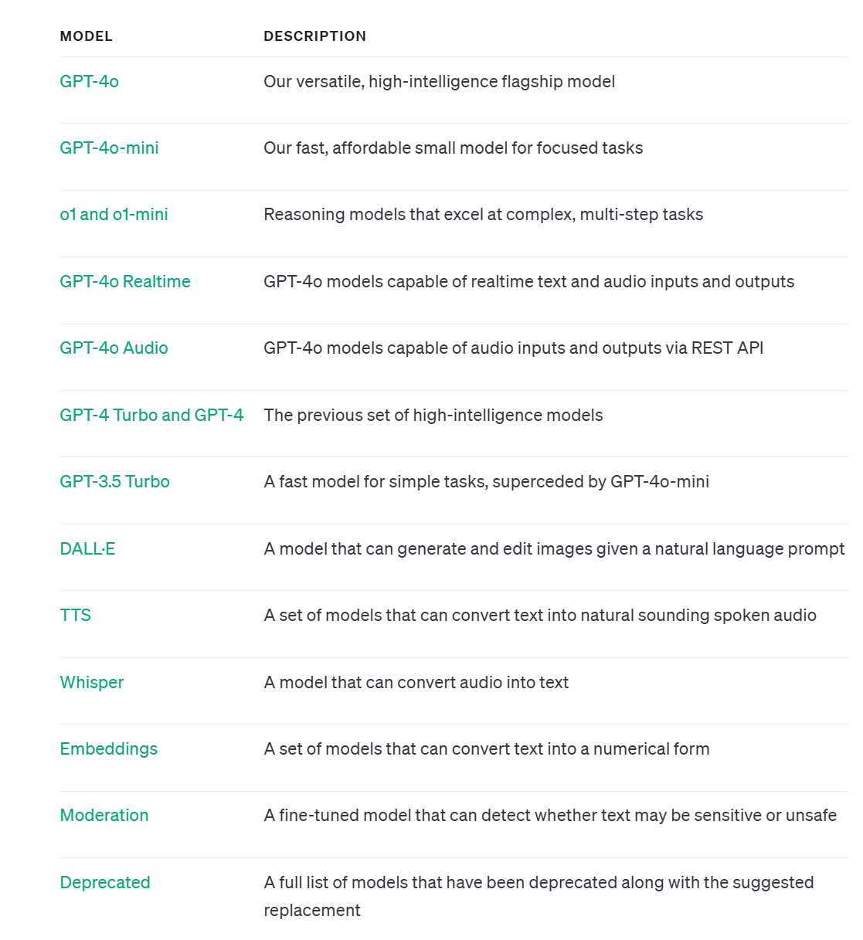Click the GPT-4o flagship model description text
The width and height of the screenshot is (863, 940).
pyautogui.click(x=439, y=82)
